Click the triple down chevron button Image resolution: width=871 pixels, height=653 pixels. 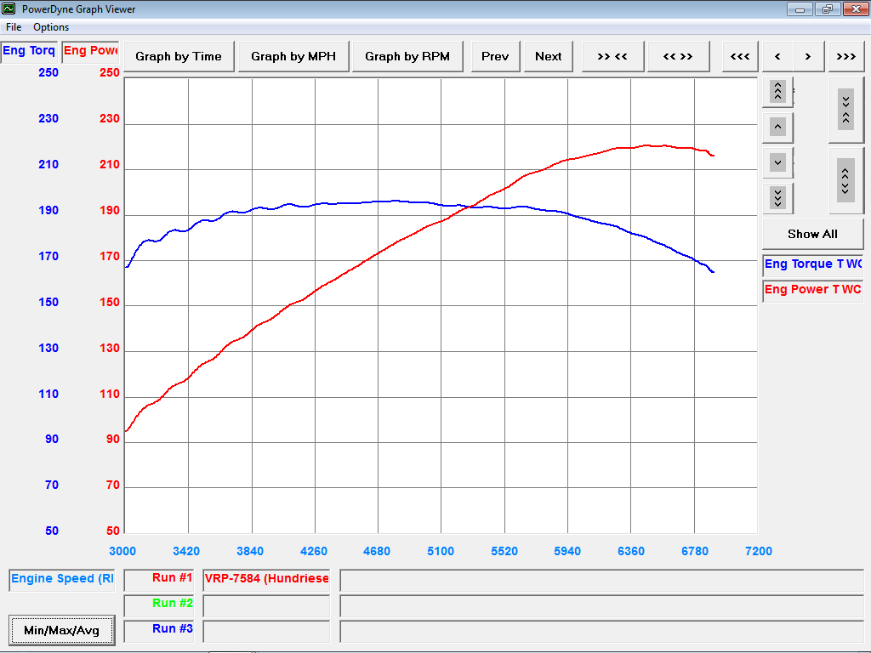point(777,198)
